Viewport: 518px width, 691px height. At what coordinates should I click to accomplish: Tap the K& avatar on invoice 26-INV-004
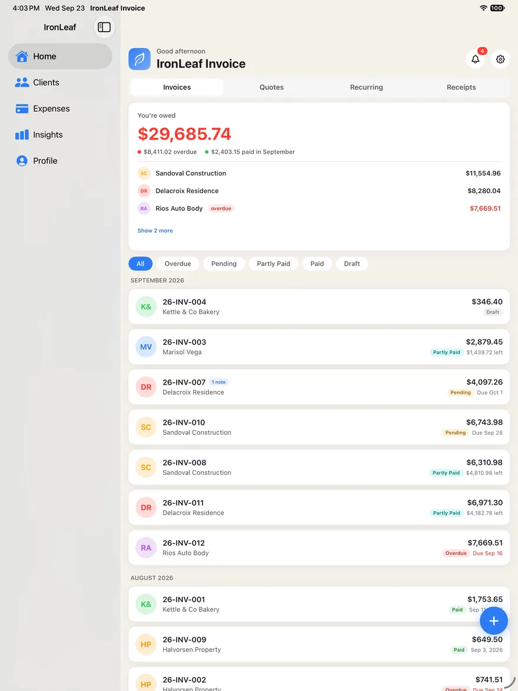[x=146, y=307]
